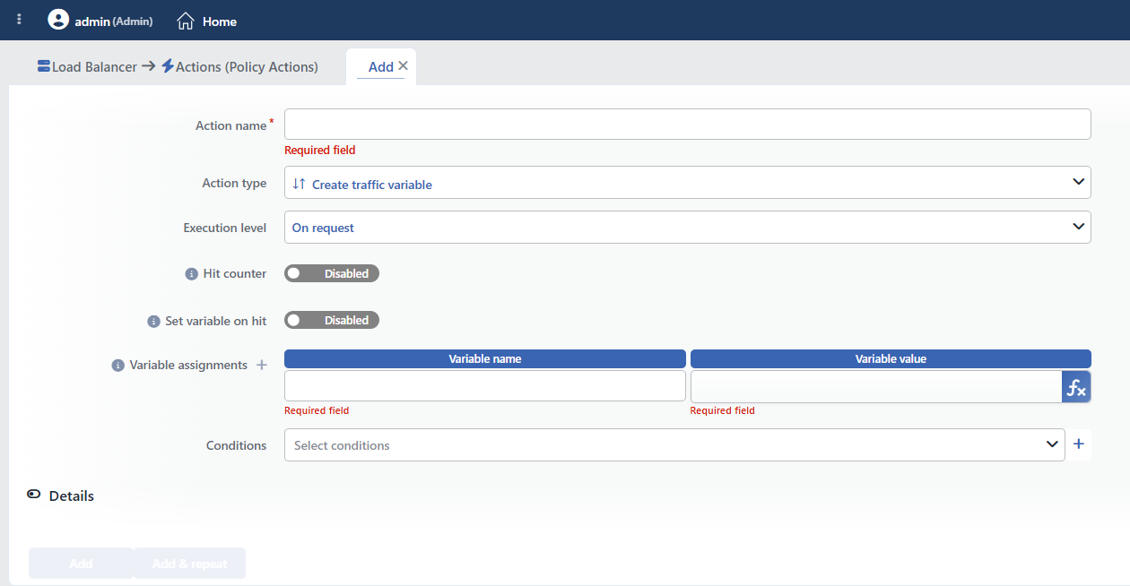Enable the Hit counter toggle
Image resolution: width=1130 pixels, height=586 pixels.
tap(332, 273)
